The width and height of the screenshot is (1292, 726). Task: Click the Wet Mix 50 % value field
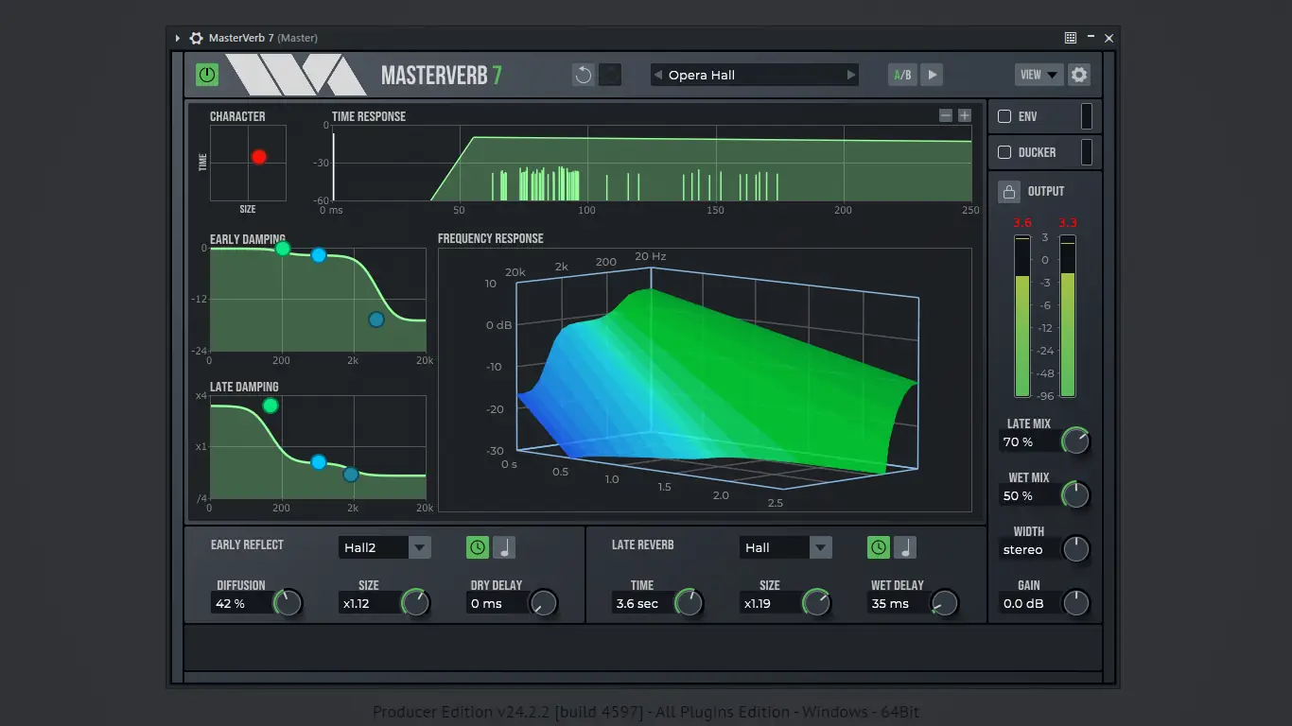click(x=1030, y=495)
